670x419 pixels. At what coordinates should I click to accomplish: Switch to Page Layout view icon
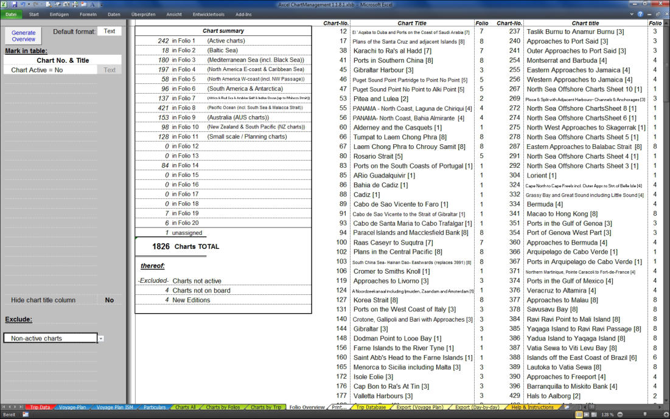(x=586, y=414)
